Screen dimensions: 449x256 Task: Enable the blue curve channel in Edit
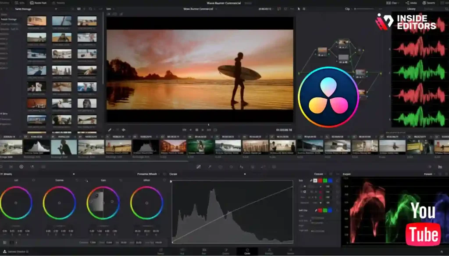[330, 181]
